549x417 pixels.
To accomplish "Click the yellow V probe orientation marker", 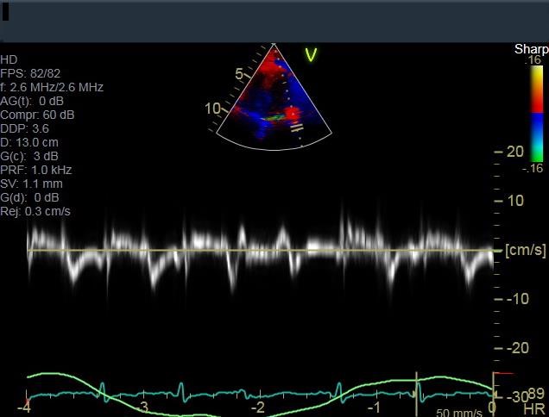I will point(311,55).
